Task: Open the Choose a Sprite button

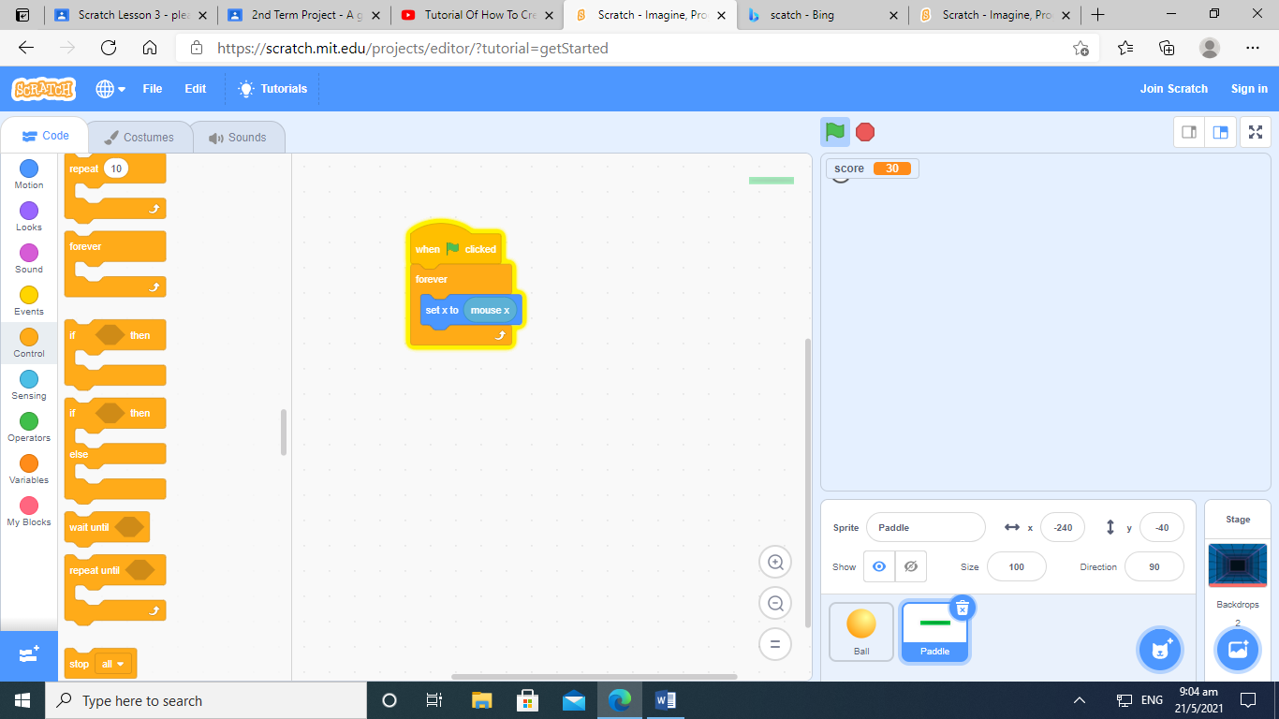Action: 1161,649
